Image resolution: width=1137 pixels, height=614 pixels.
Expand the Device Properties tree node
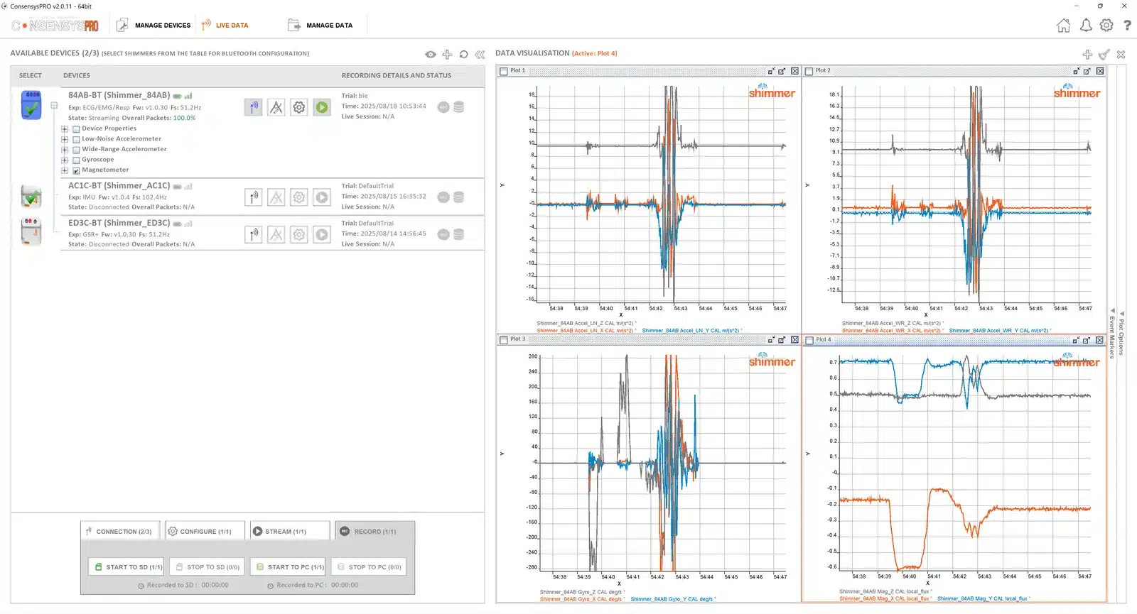coord(65,129)
